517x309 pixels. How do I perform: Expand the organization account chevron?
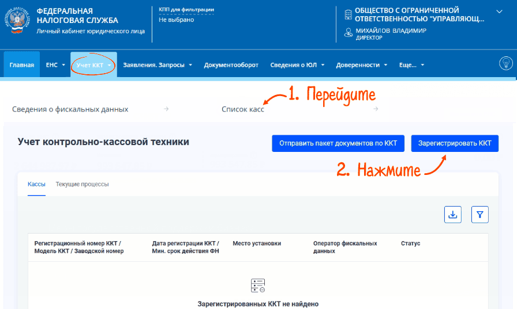click(x=499, y=12)
